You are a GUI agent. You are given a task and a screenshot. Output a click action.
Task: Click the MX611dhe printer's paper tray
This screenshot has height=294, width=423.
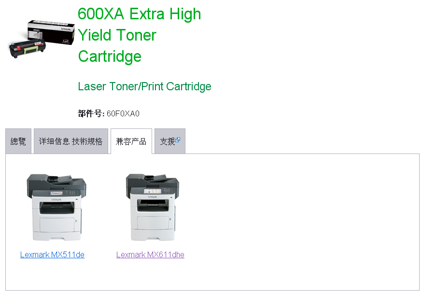point(153,224)
